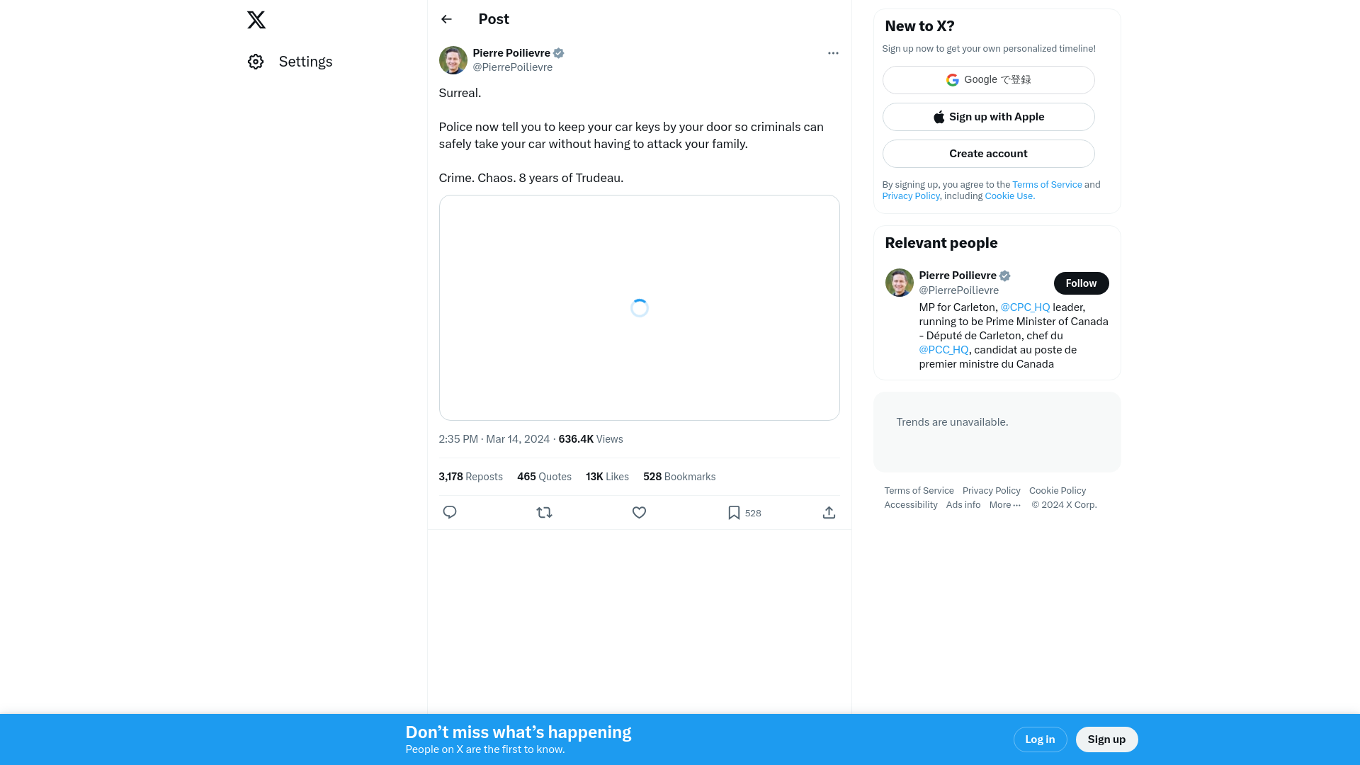This screenshot has width=1360, height=765.
Task: Click the @CPC_HQ mention link
Action: coord(1025,307)
